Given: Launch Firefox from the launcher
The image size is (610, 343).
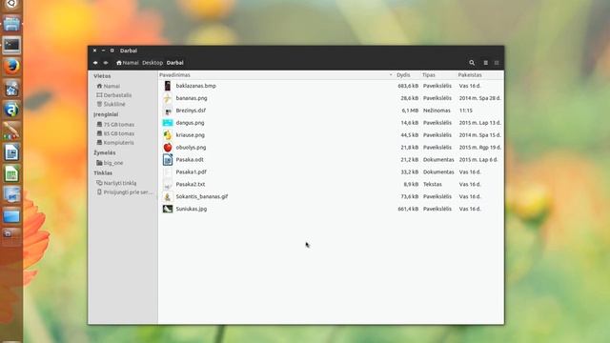Looking at the screenshot, I should (x=11, y=67).
